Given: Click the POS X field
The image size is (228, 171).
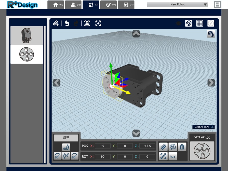Looking at the screenshot, I should tap(102, 146).
